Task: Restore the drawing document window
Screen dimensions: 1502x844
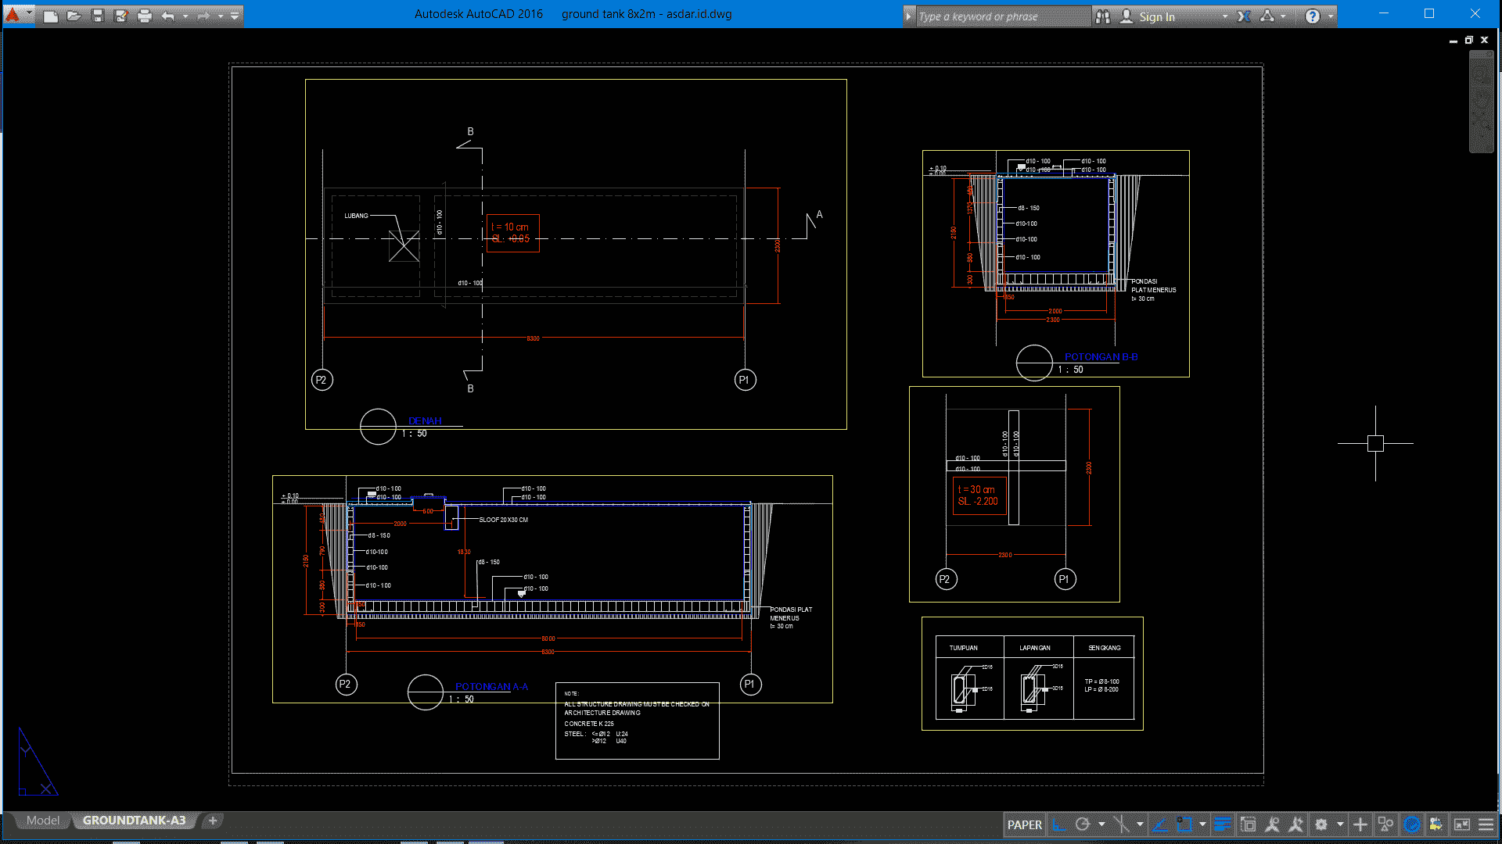Action: tap(1469, 40)
